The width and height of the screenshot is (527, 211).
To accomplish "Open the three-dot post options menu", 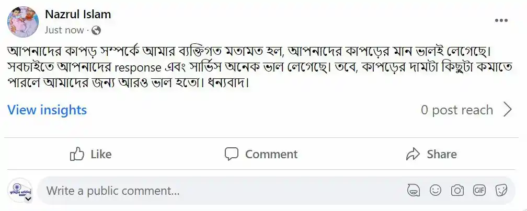I will click(501, 20).
